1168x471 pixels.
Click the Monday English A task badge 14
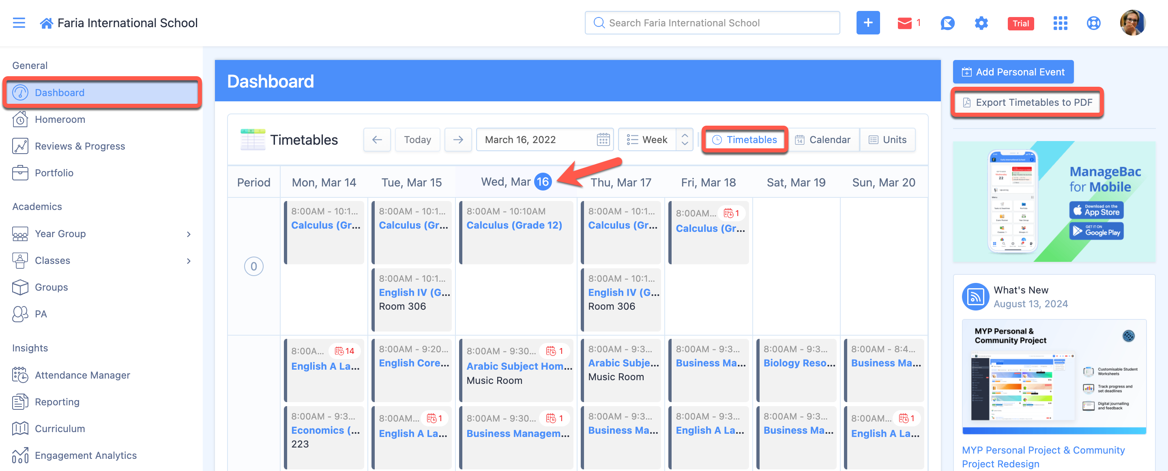[x=345, y=351]
